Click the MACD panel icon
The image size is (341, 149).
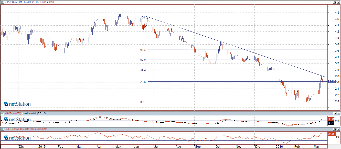point(3,113)
